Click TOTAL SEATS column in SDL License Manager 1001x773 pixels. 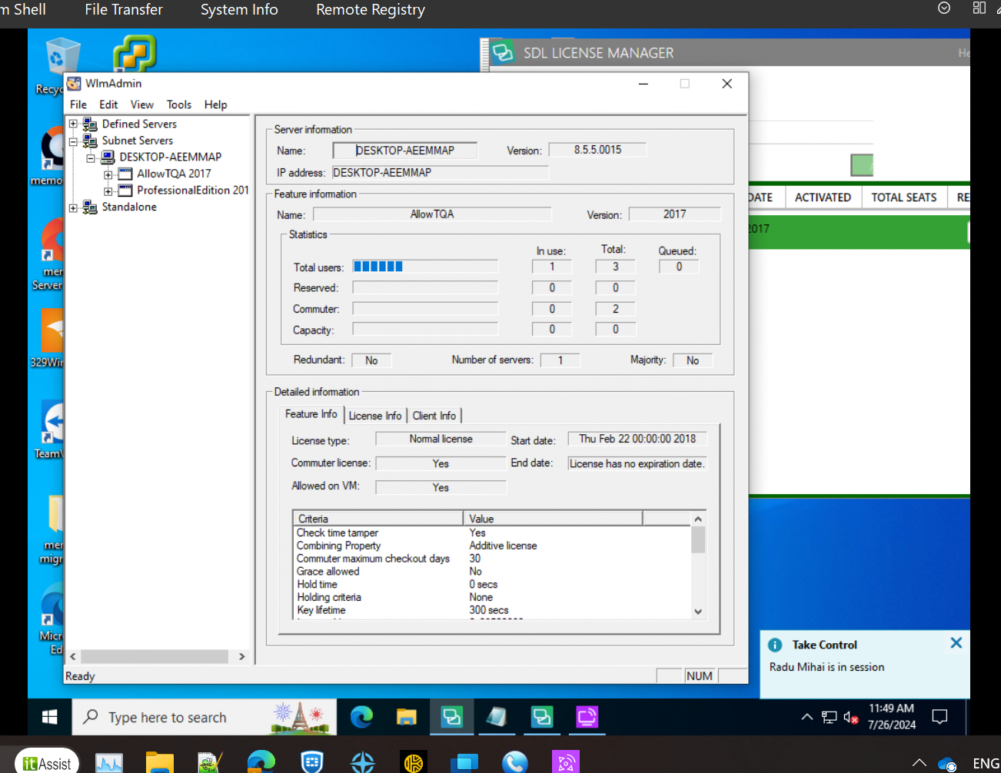904,197
